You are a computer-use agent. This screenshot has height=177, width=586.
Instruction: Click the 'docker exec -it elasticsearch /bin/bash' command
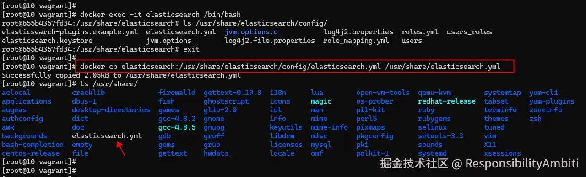[x=160, y=15]
